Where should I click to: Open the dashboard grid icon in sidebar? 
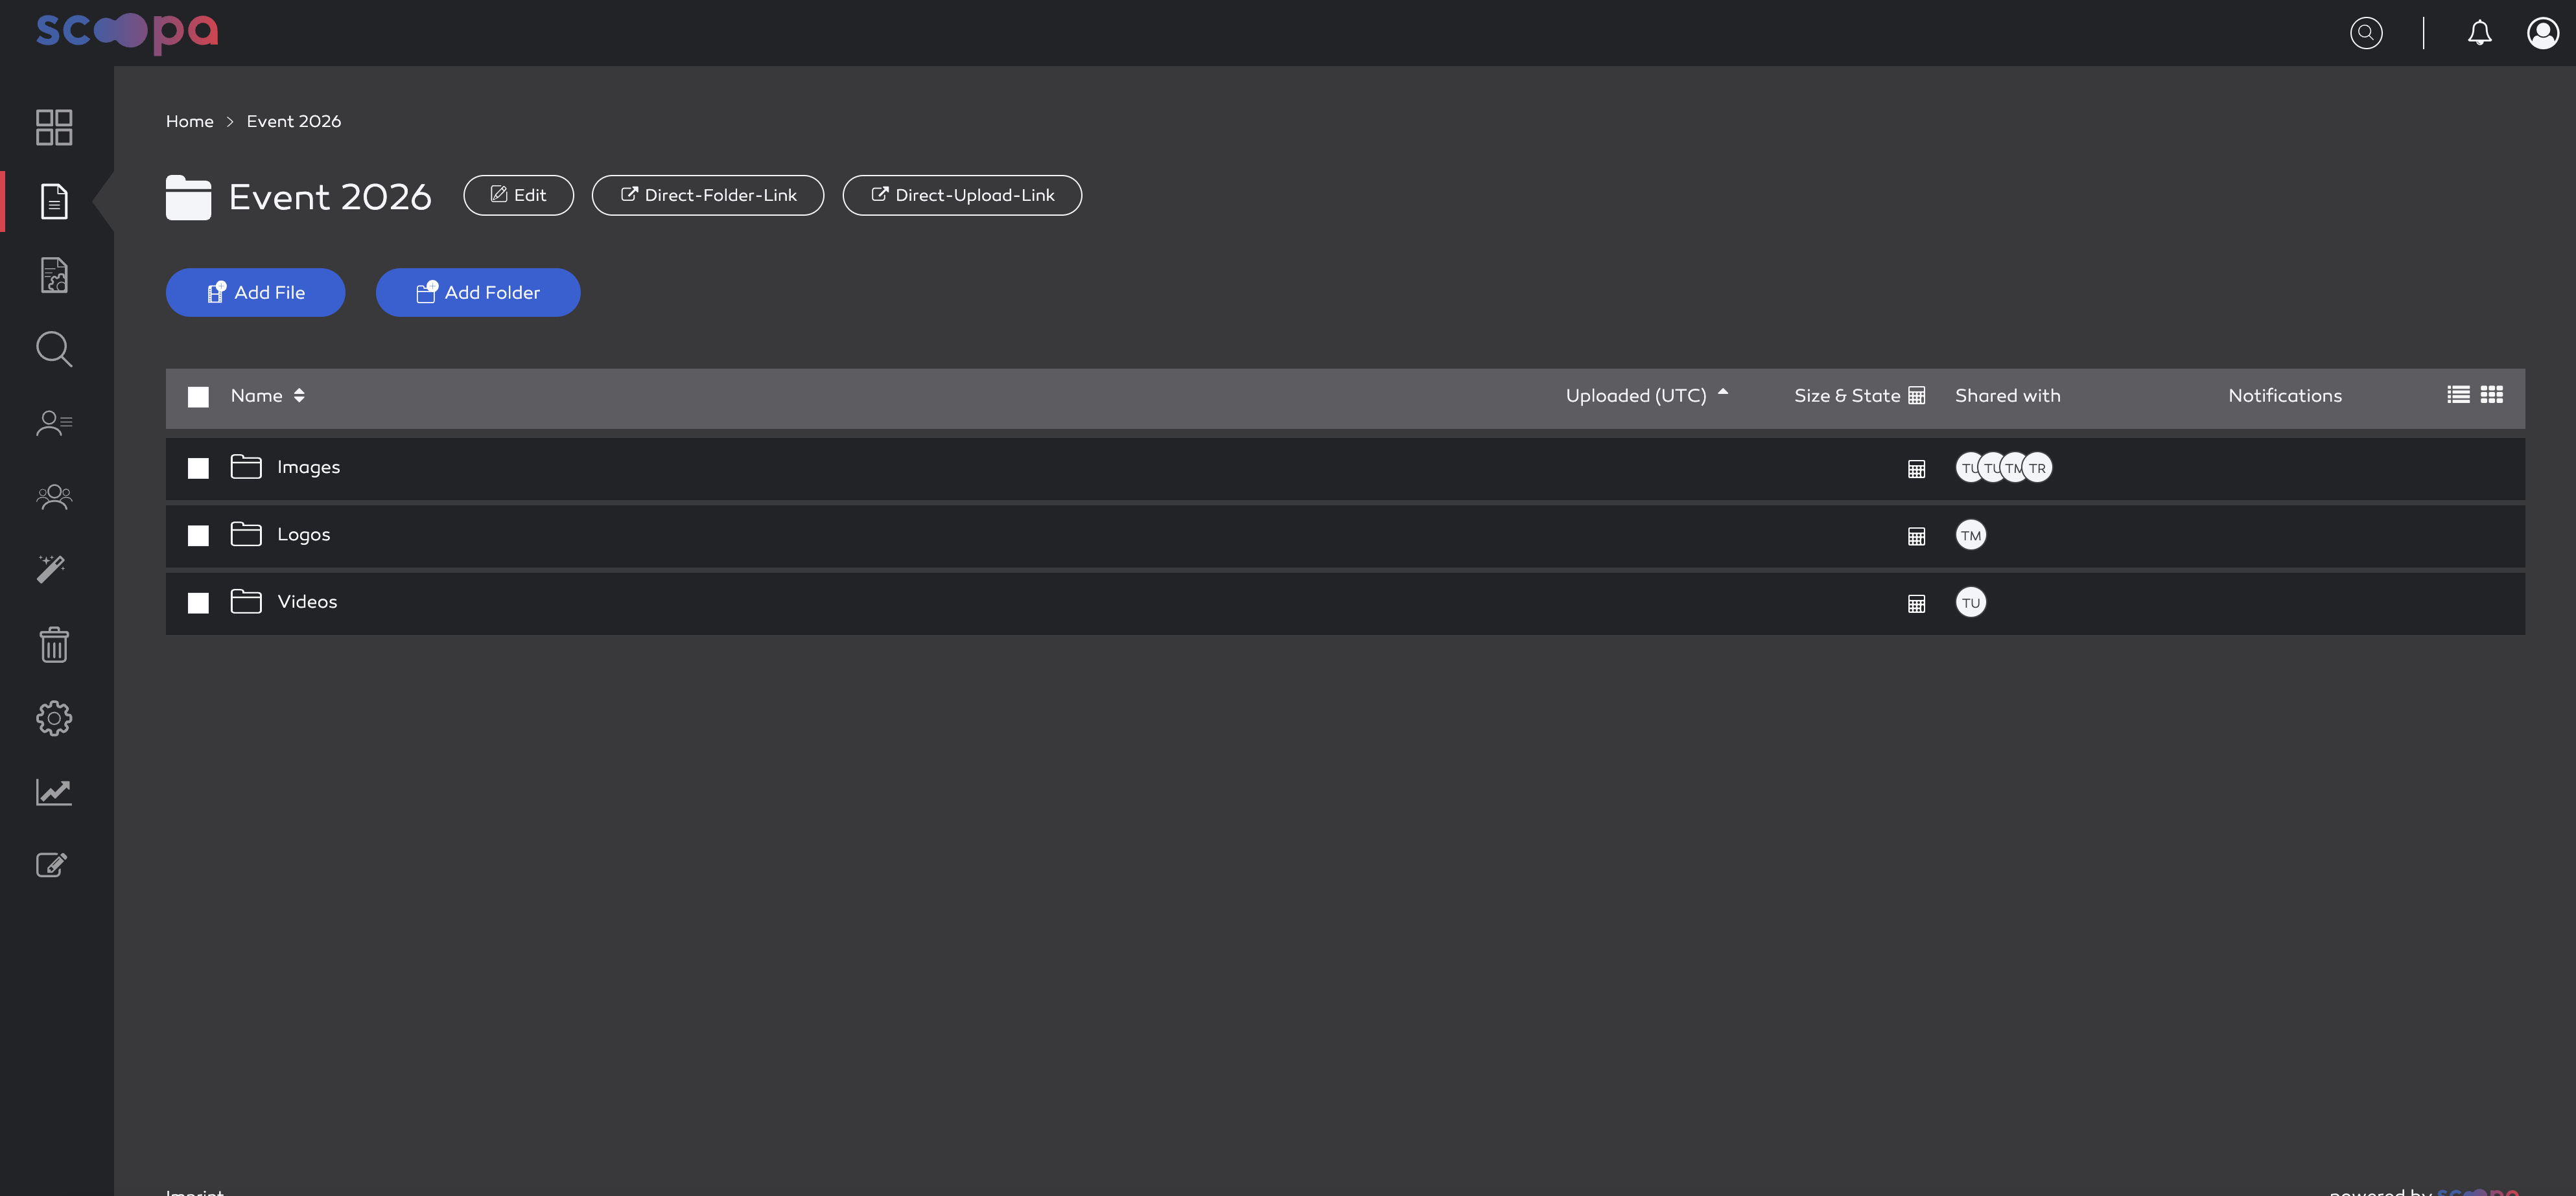(x=54, y=127)
